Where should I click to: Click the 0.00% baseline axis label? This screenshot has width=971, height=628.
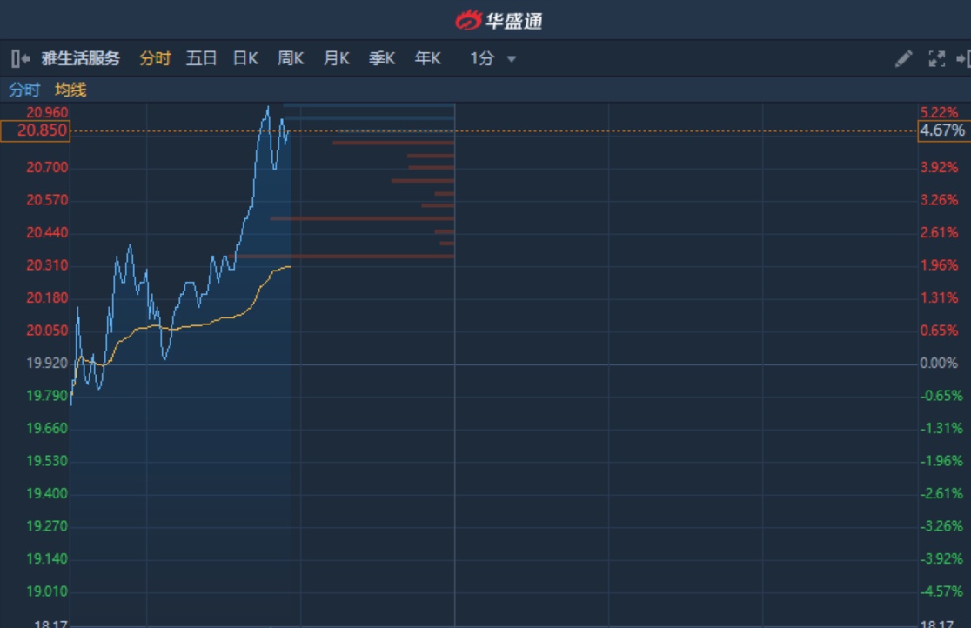coord(939,364)
